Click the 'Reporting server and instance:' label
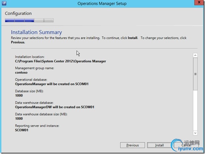 pyautogui.click(x=37, y=126)
